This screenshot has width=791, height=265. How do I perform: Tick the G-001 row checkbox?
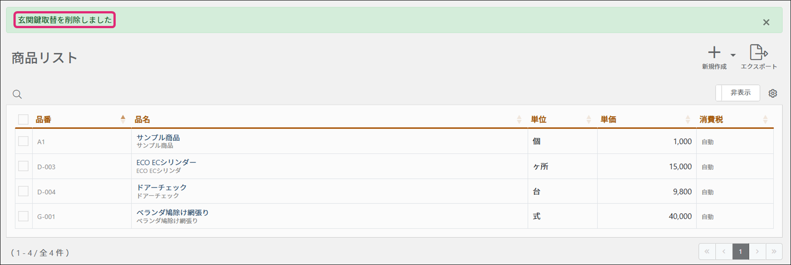23,216
